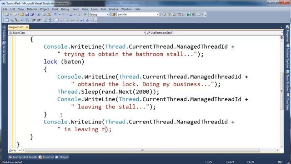Toggle a bookmark with the bookmark icon

57,20
